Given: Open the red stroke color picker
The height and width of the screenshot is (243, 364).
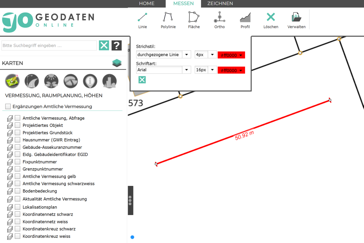Looking at the screenshot, I should (231, 55).
